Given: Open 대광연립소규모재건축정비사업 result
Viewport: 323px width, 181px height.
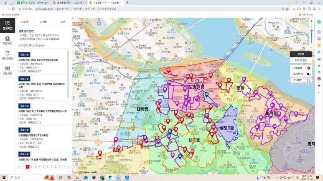Looking at the screenshot, I should pos(33,135).
